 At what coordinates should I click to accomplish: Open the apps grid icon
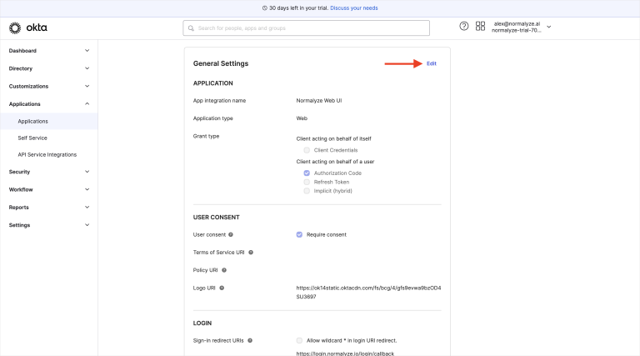480,26
